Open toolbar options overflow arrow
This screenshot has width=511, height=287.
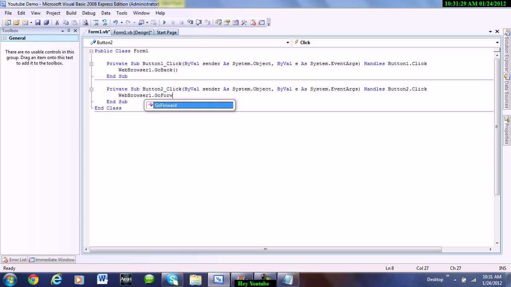point(269,23)
